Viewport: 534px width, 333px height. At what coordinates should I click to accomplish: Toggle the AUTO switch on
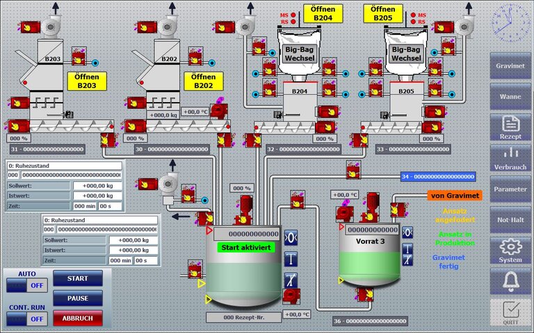coord(27,285)
